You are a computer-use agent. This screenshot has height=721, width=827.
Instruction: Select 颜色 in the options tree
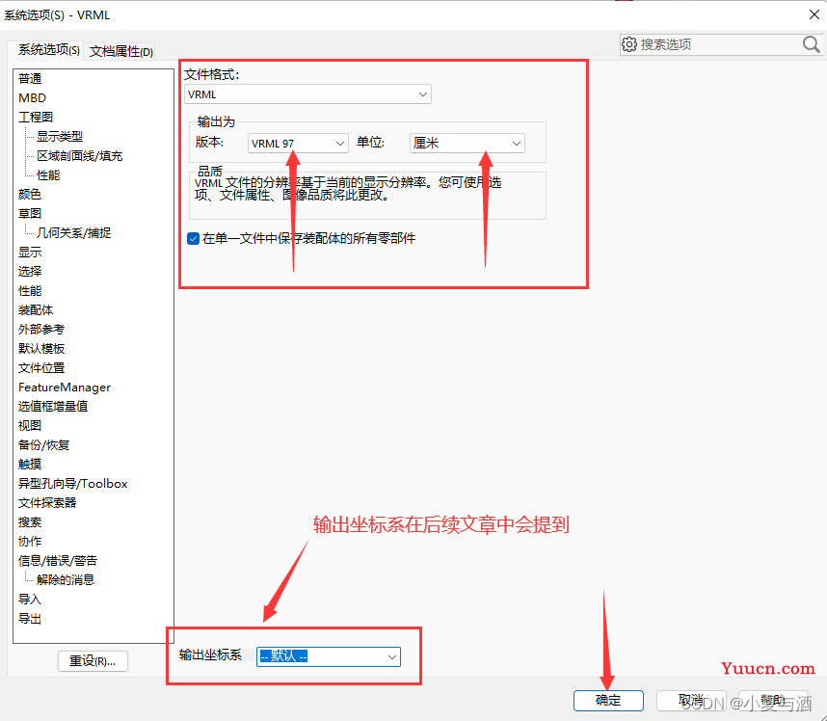coord(30,195)
